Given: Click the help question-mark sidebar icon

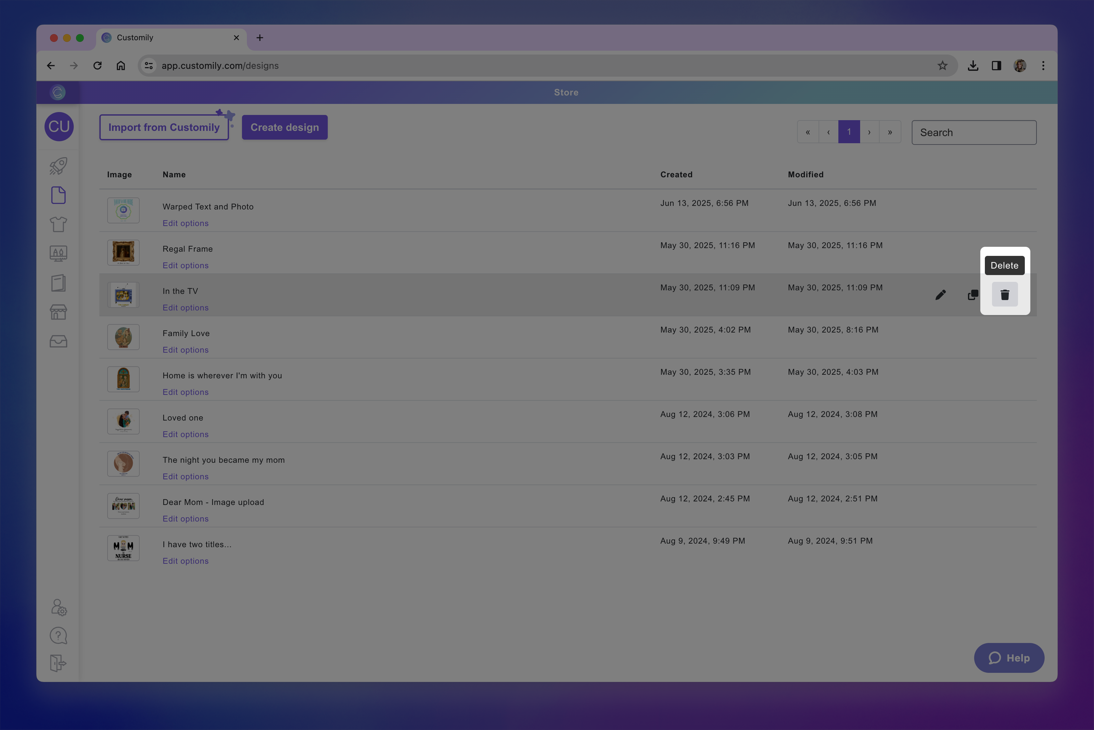Looking at the screenshot, I should click(58, 636).
